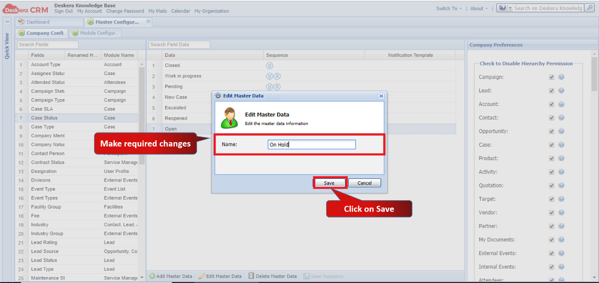Click the Delete Master Data trash icon

(251, 276)
